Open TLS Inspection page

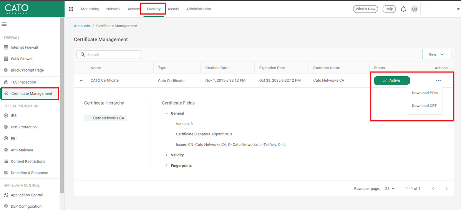[x=23, y=82]
